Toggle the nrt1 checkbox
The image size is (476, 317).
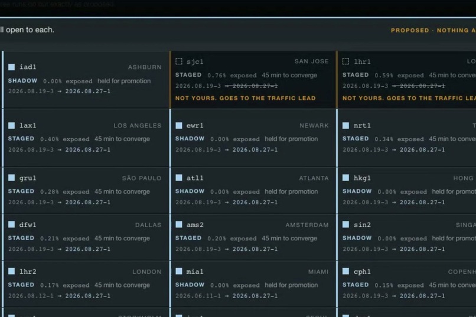pos(345,126)
